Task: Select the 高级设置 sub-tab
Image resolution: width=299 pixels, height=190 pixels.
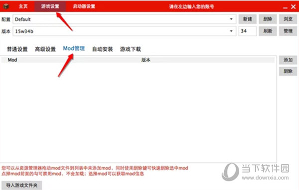Action: tap(45, 49)
